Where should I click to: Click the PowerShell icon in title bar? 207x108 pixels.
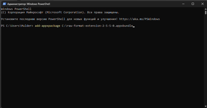[x=4, y=4]
